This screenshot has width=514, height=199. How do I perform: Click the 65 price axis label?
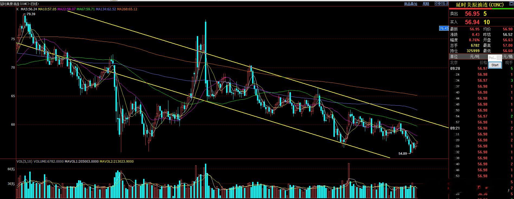[x=13, y=96]
